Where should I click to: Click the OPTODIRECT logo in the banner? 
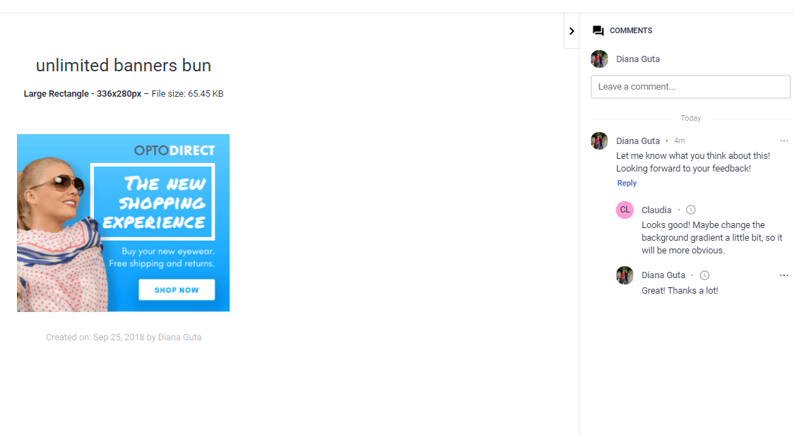tap(174, 150)
